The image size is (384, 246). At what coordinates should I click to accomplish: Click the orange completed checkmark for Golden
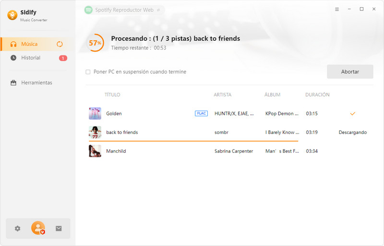point(353,113)
